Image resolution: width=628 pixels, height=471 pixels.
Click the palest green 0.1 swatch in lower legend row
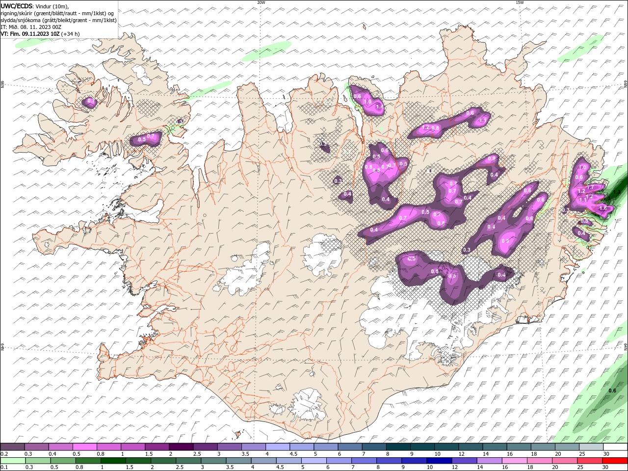12,461
